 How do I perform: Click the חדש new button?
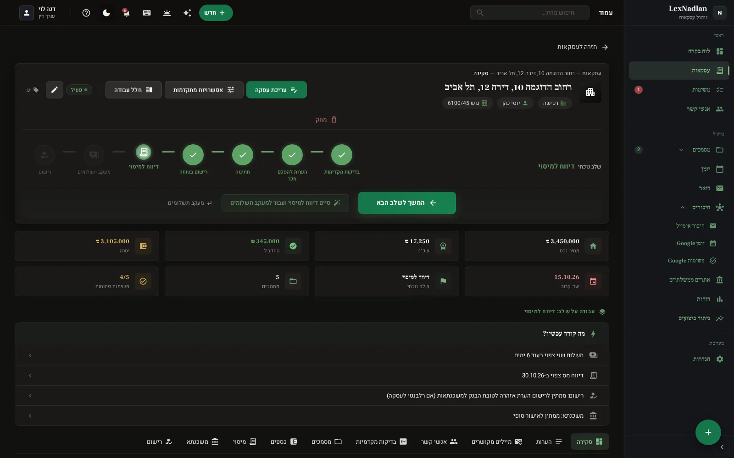216,13
